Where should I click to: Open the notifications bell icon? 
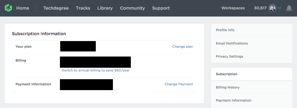[x=289, y=8]
